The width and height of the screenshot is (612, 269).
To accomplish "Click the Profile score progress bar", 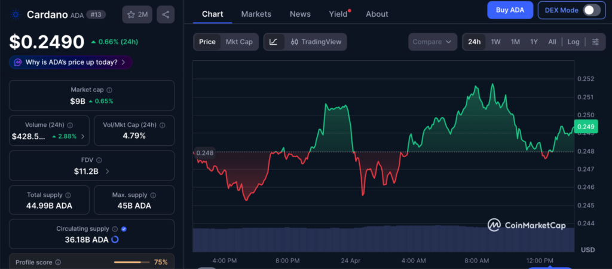I will coord(131,262).
